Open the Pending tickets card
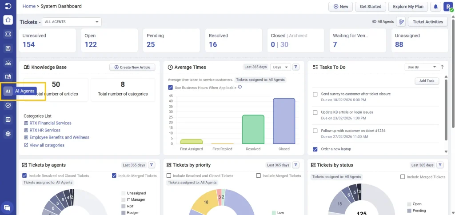Image resolution: width=455 pixels, height=215 pixels. (172, 40)
